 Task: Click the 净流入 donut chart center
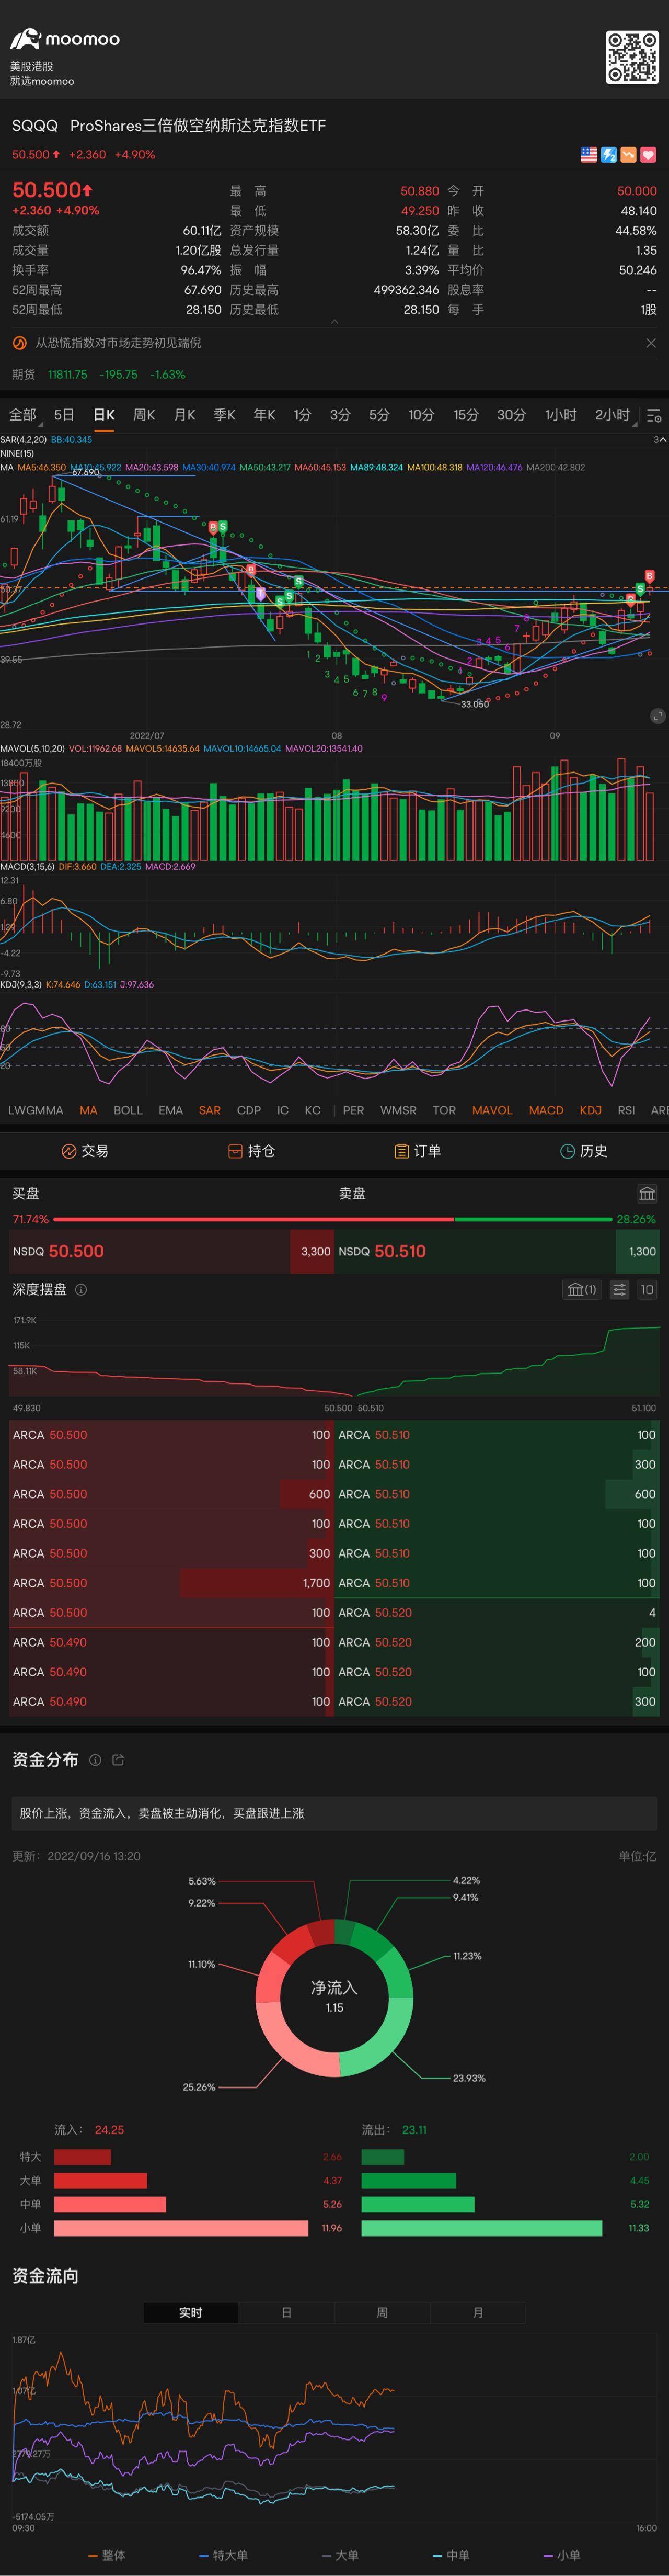(334, 1997)
